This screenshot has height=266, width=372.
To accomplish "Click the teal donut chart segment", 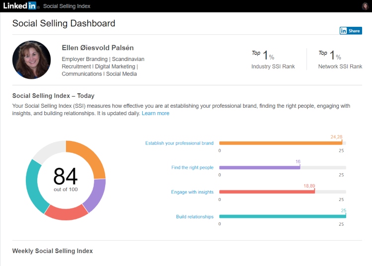I will 34,188.
